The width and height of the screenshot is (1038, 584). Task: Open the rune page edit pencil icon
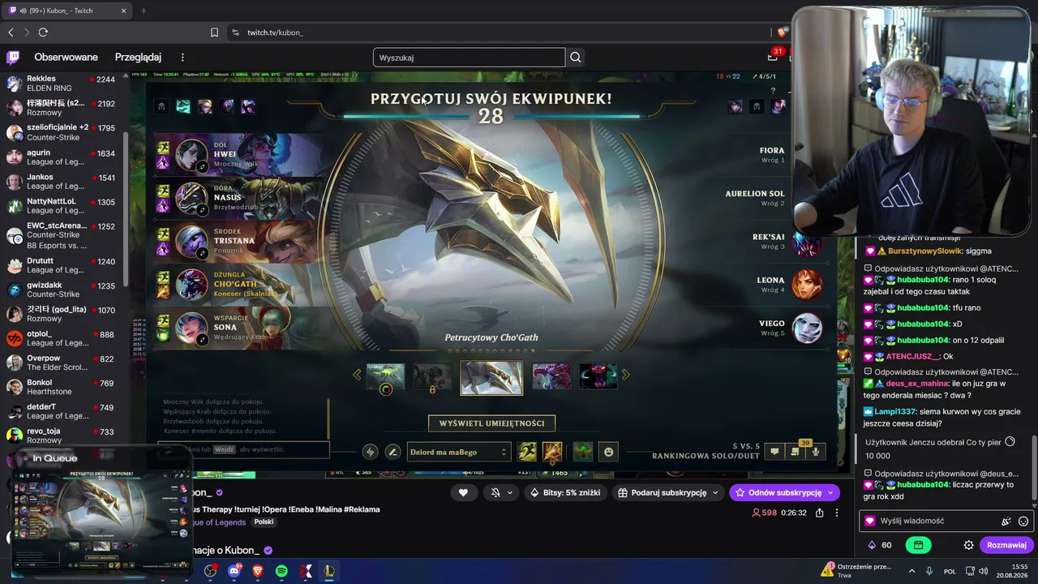(393, 452)
